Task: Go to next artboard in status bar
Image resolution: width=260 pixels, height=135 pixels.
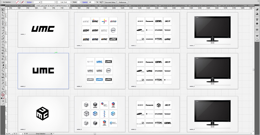Action: click(x=25, y=134)
